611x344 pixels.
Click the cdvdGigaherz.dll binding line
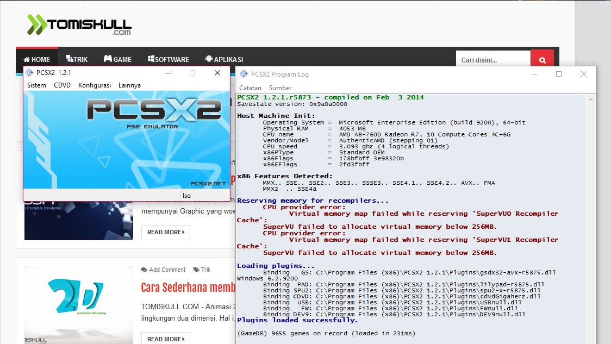tap(402, 297)
